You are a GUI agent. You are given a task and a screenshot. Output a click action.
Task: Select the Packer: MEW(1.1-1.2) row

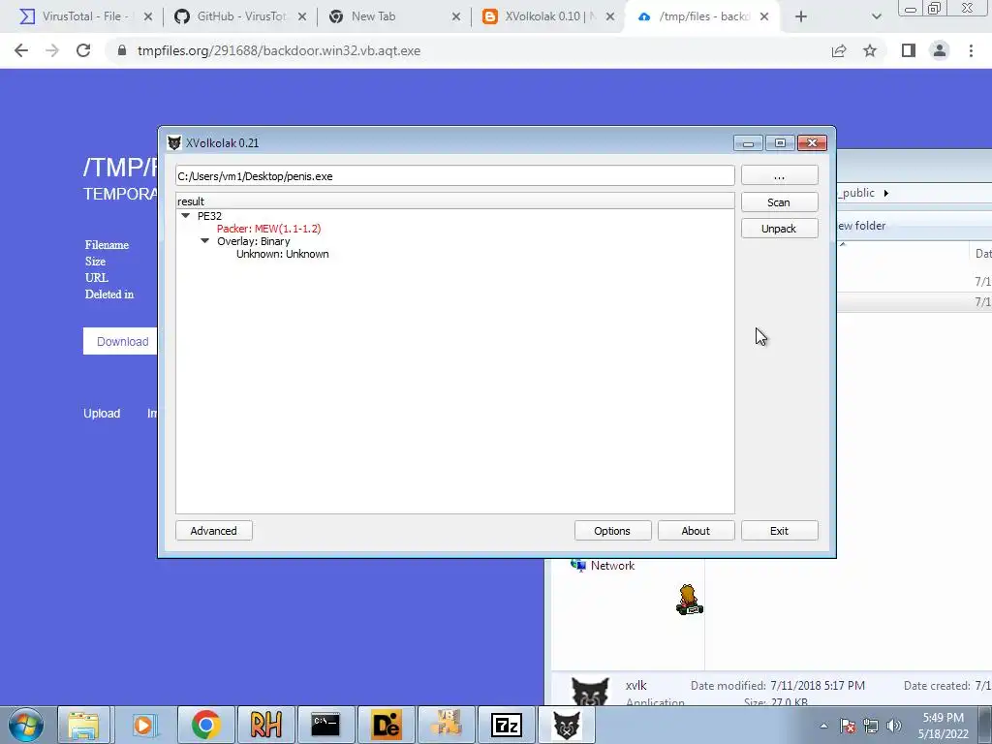coord(269,229)
